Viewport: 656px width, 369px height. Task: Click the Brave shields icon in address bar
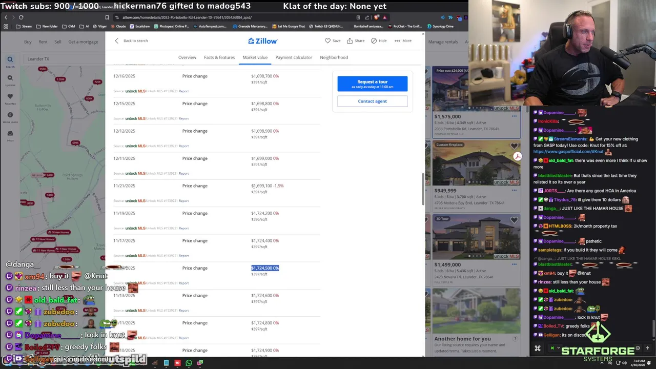(x=377, y=17)
